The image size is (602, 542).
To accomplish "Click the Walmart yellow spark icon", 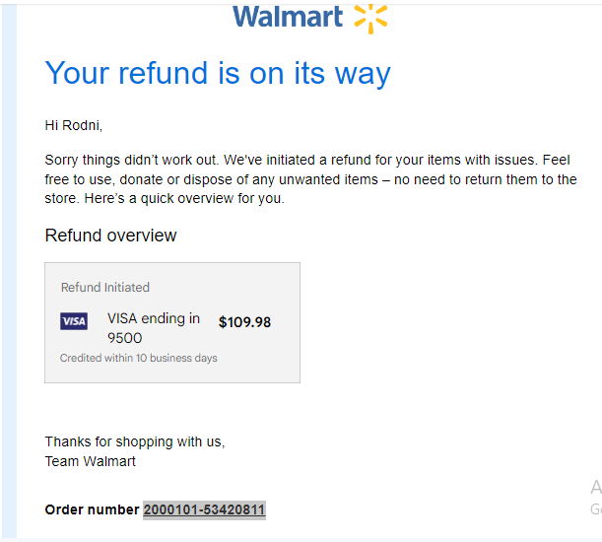I will pos(370,19).
